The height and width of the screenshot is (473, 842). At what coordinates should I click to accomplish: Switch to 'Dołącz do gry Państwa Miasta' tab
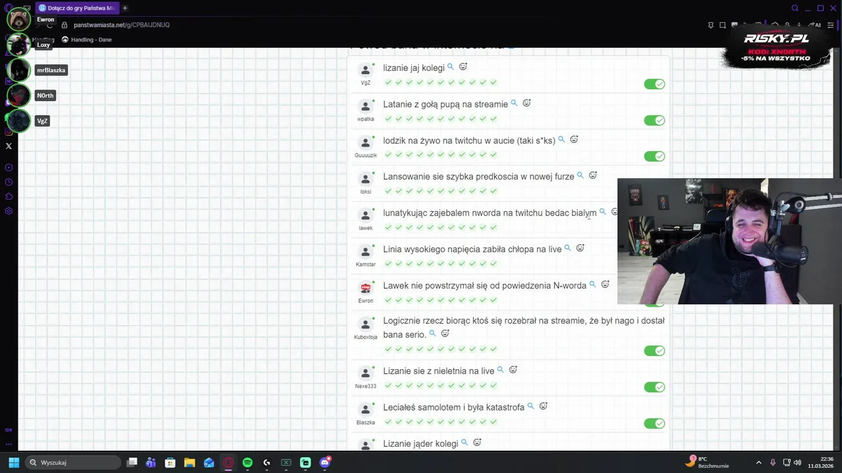[77, 8]
